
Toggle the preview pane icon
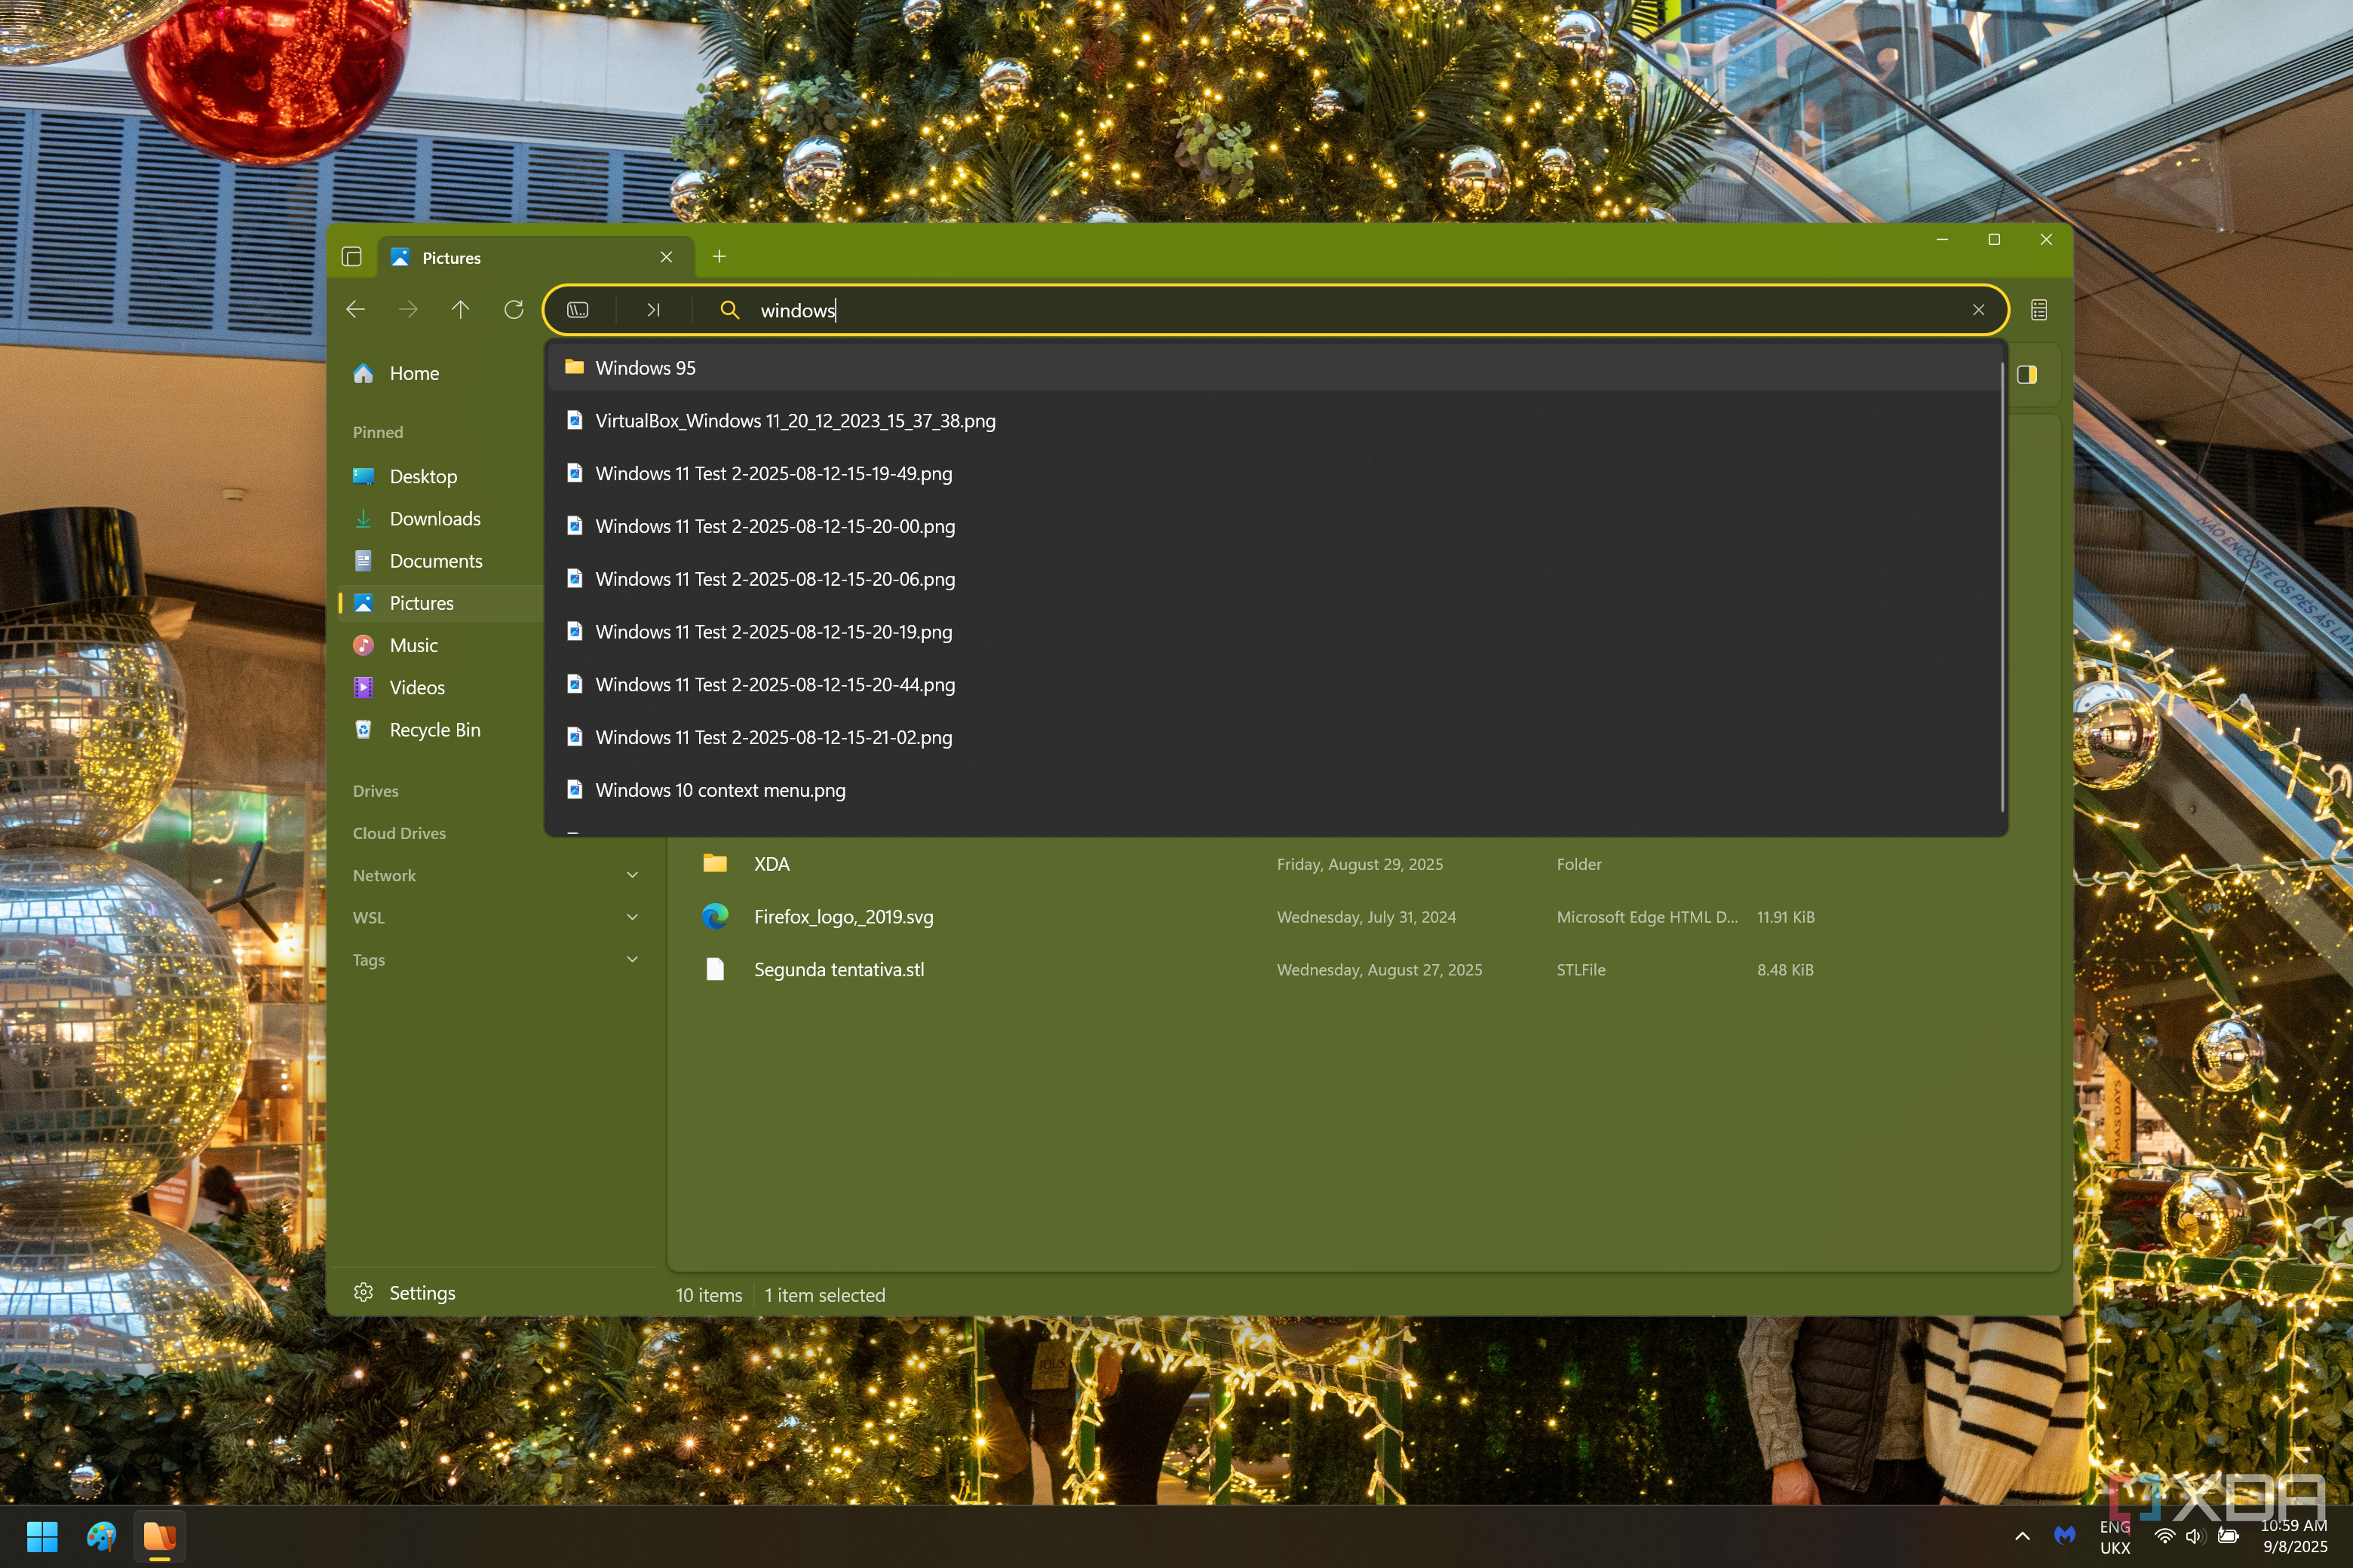2027,374
